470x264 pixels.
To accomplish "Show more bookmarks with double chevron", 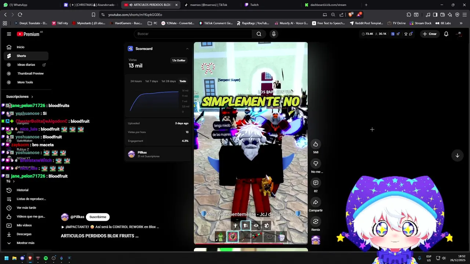I will pyautogui.click(x=461, y=23).
